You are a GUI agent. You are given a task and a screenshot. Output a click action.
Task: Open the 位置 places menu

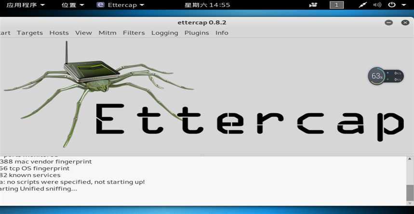tap(73, 5)
